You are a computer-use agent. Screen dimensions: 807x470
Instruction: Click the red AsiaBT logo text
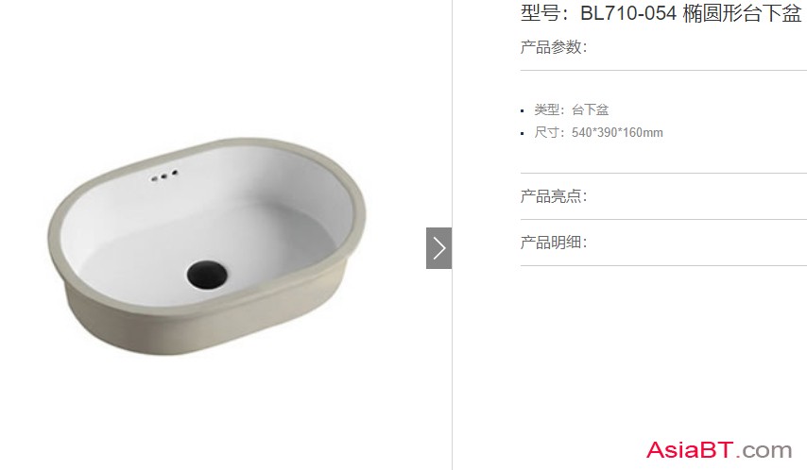[x=690, y=450]
